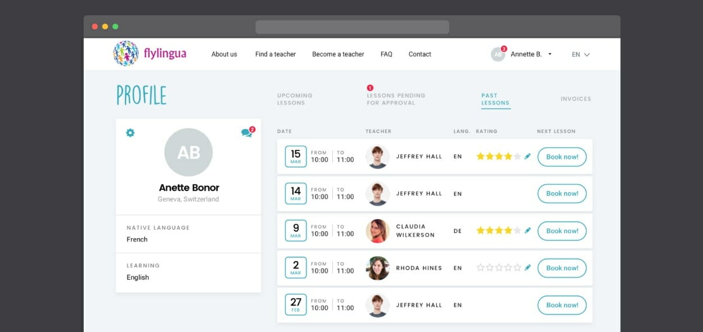Edit rating pencil for Claudia Wilkerson lesson
Viewport: 703px width, 332px height.
pos(528,231)
